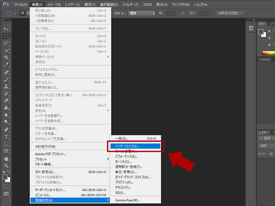This screenshot has width=275, height=206.
Task: Select the Rectangle shape tool
Action: tap(6, 151)
